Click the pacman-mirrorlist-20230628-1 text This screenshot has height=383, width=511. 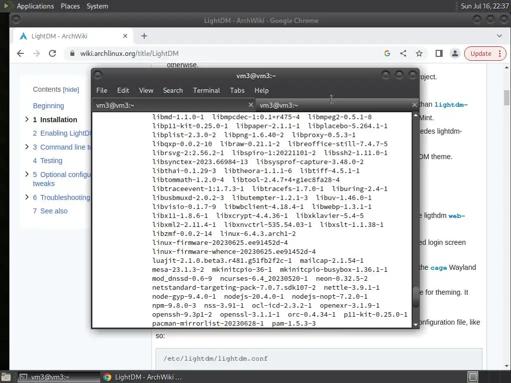tap(208, 323)
